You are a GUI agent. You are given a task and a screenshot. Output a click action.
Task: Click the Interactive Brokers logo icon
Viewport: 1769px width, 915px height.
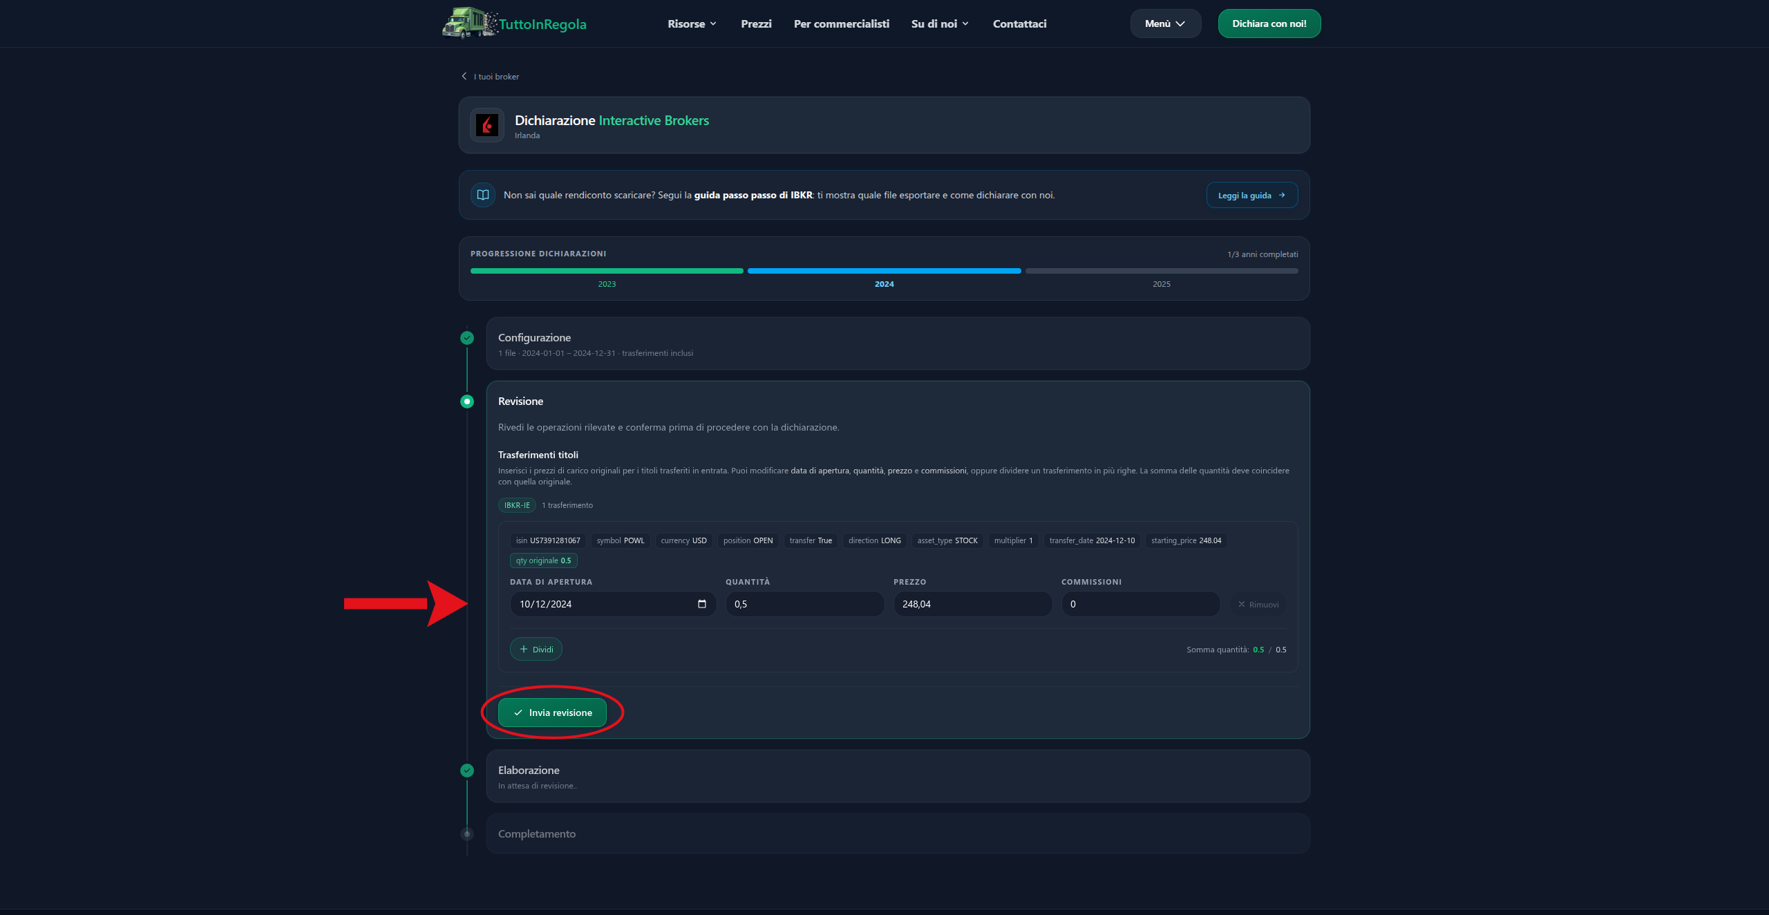click(x=487, y=125)
